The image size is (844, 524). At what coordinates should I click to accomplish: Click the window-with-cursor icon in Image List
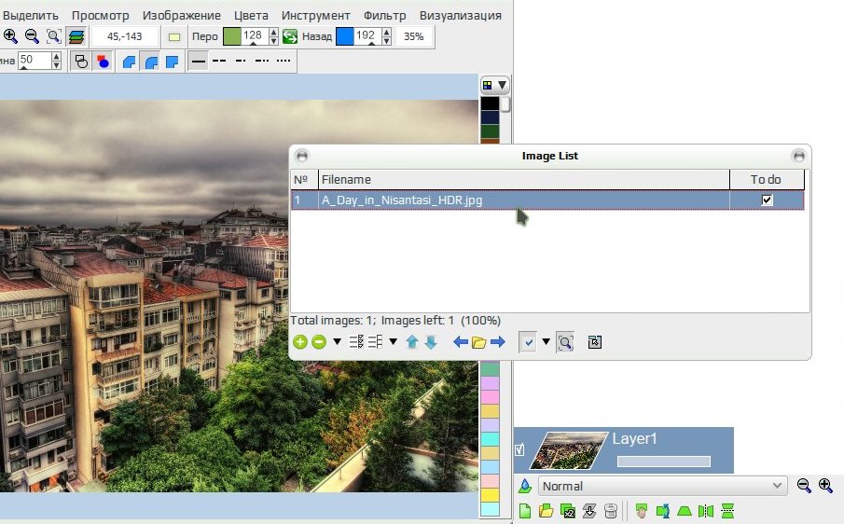pyautogui.click(x=595, y=342)
